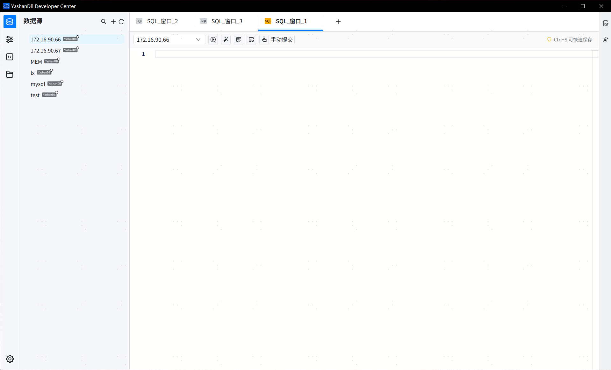Switch to the SQL_窗口_3 tab

[x=226, y=21]
